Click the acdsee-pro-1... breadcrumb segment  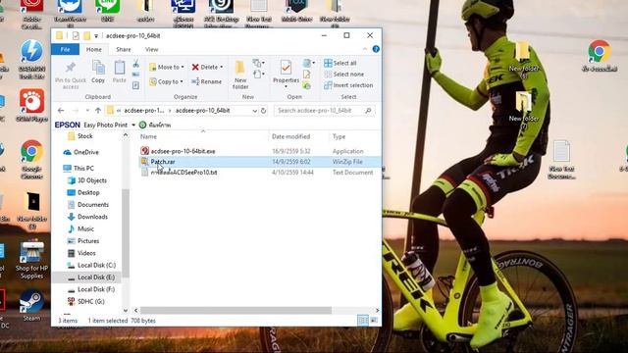[144, 111]
